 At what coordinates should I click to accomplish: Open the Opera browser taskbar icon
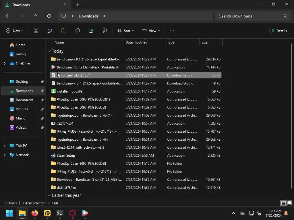click(73, 213)
